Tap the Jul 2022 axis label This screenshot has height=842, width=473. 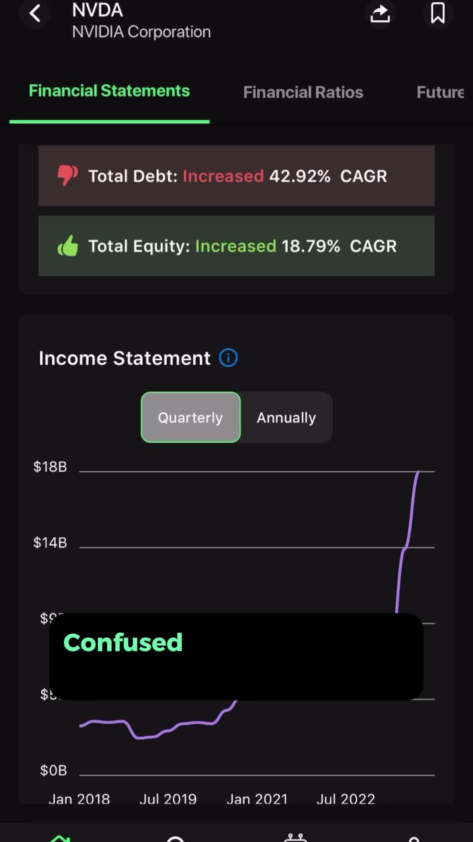pyautogui.click(x=346, y=799)
